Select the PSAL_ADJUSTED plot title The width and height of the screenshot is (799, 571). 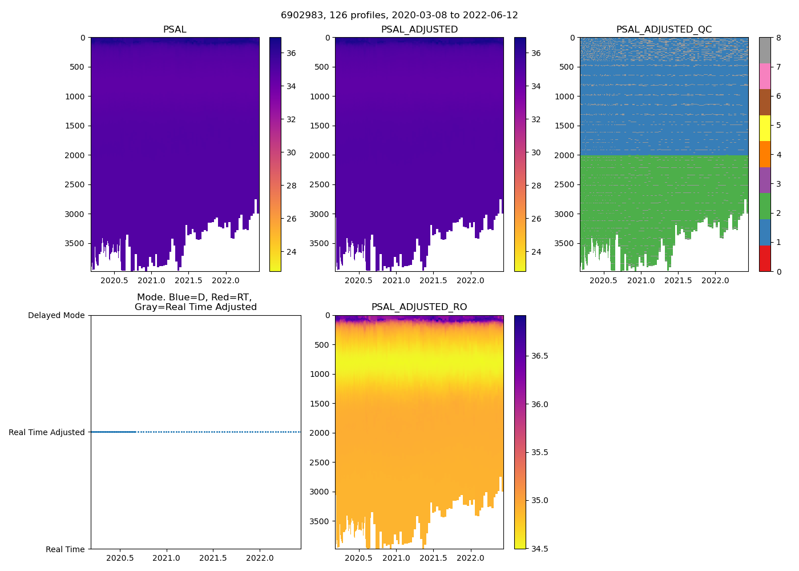coord(419,30)
